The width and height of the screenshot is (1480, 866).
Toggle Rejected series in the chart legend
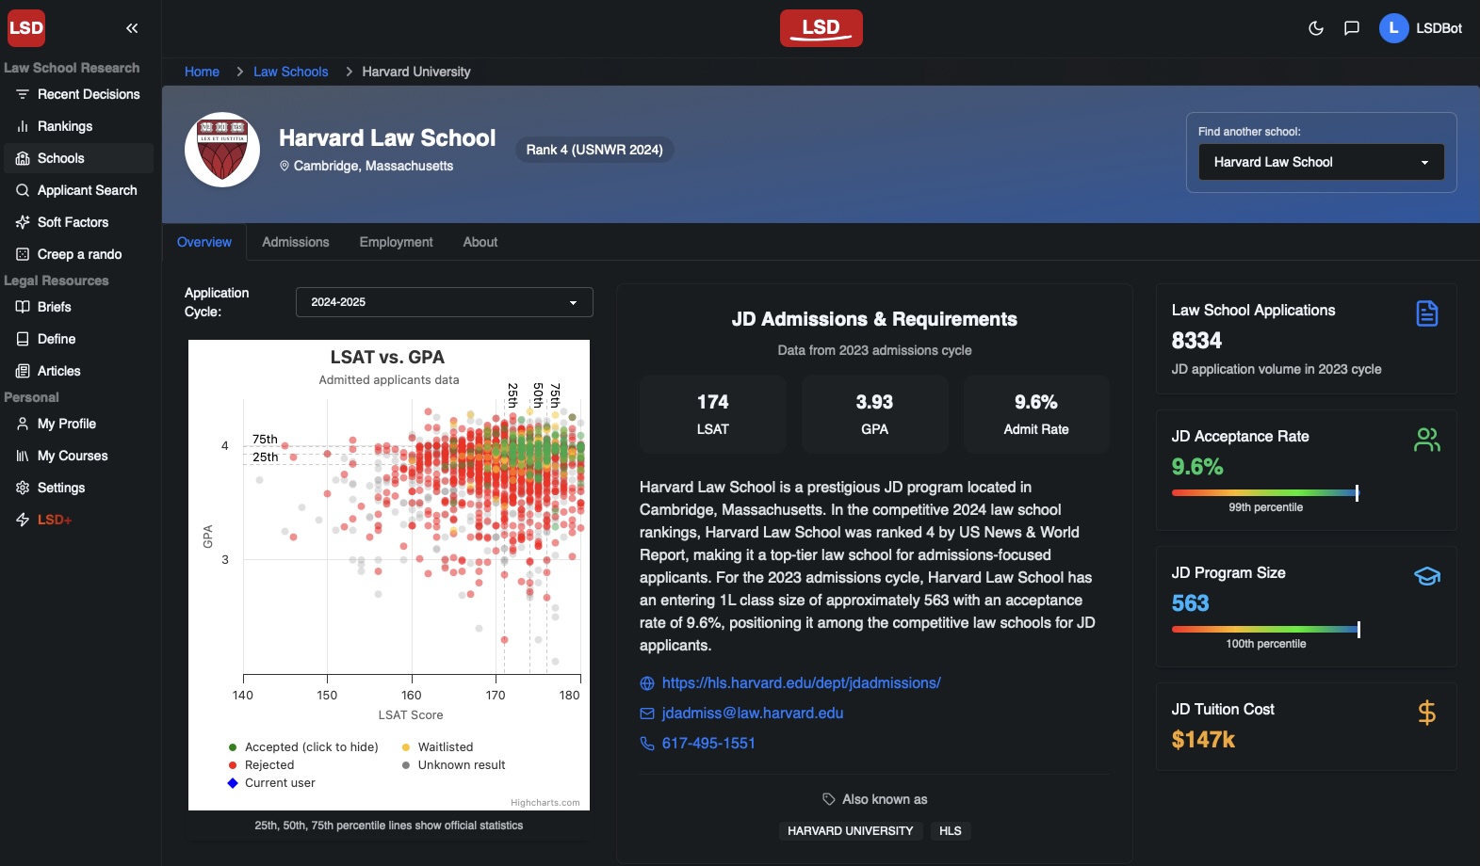pos(269,765)
